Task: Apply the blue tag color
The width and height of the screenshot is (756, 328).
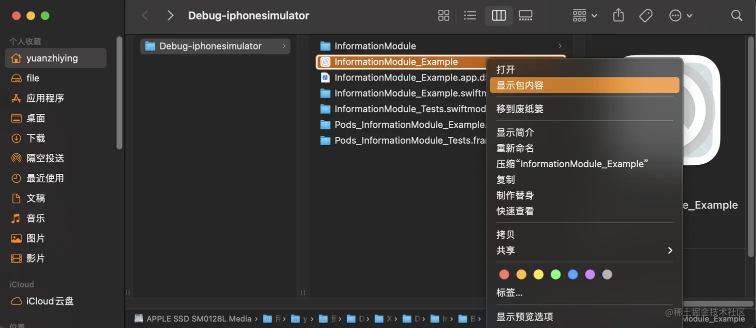Action: (573, 274)
